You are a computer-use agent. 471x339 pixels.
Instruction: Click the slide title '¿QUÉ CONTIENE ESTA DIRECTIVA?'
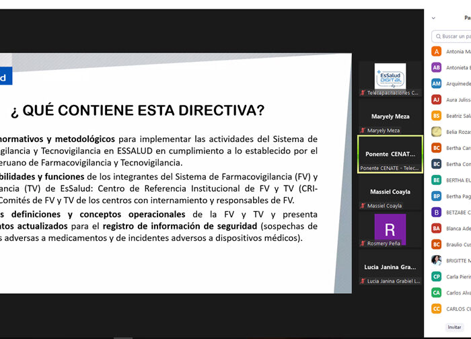[x=137, y=110]
